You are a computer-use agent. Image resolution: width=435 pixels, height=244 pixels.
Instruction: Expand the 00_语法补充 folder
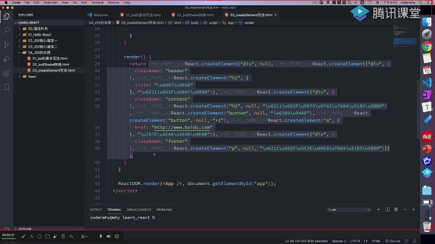pyautogui.click(x=37, y=28)
